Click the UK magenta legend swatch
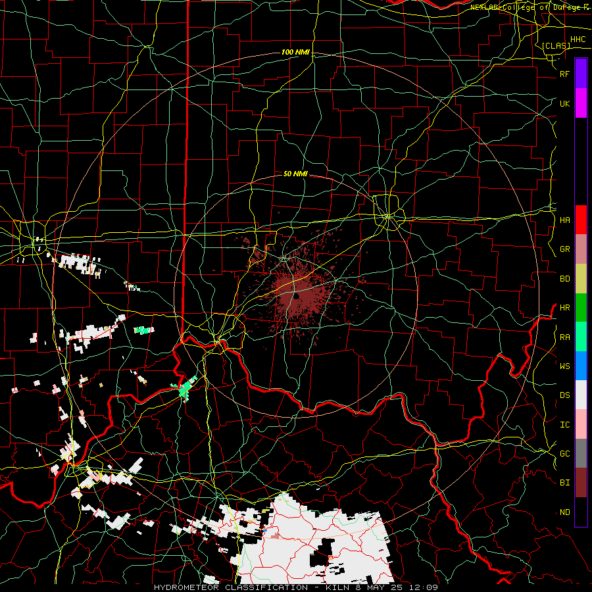The image size is (592, 592). 581,103
